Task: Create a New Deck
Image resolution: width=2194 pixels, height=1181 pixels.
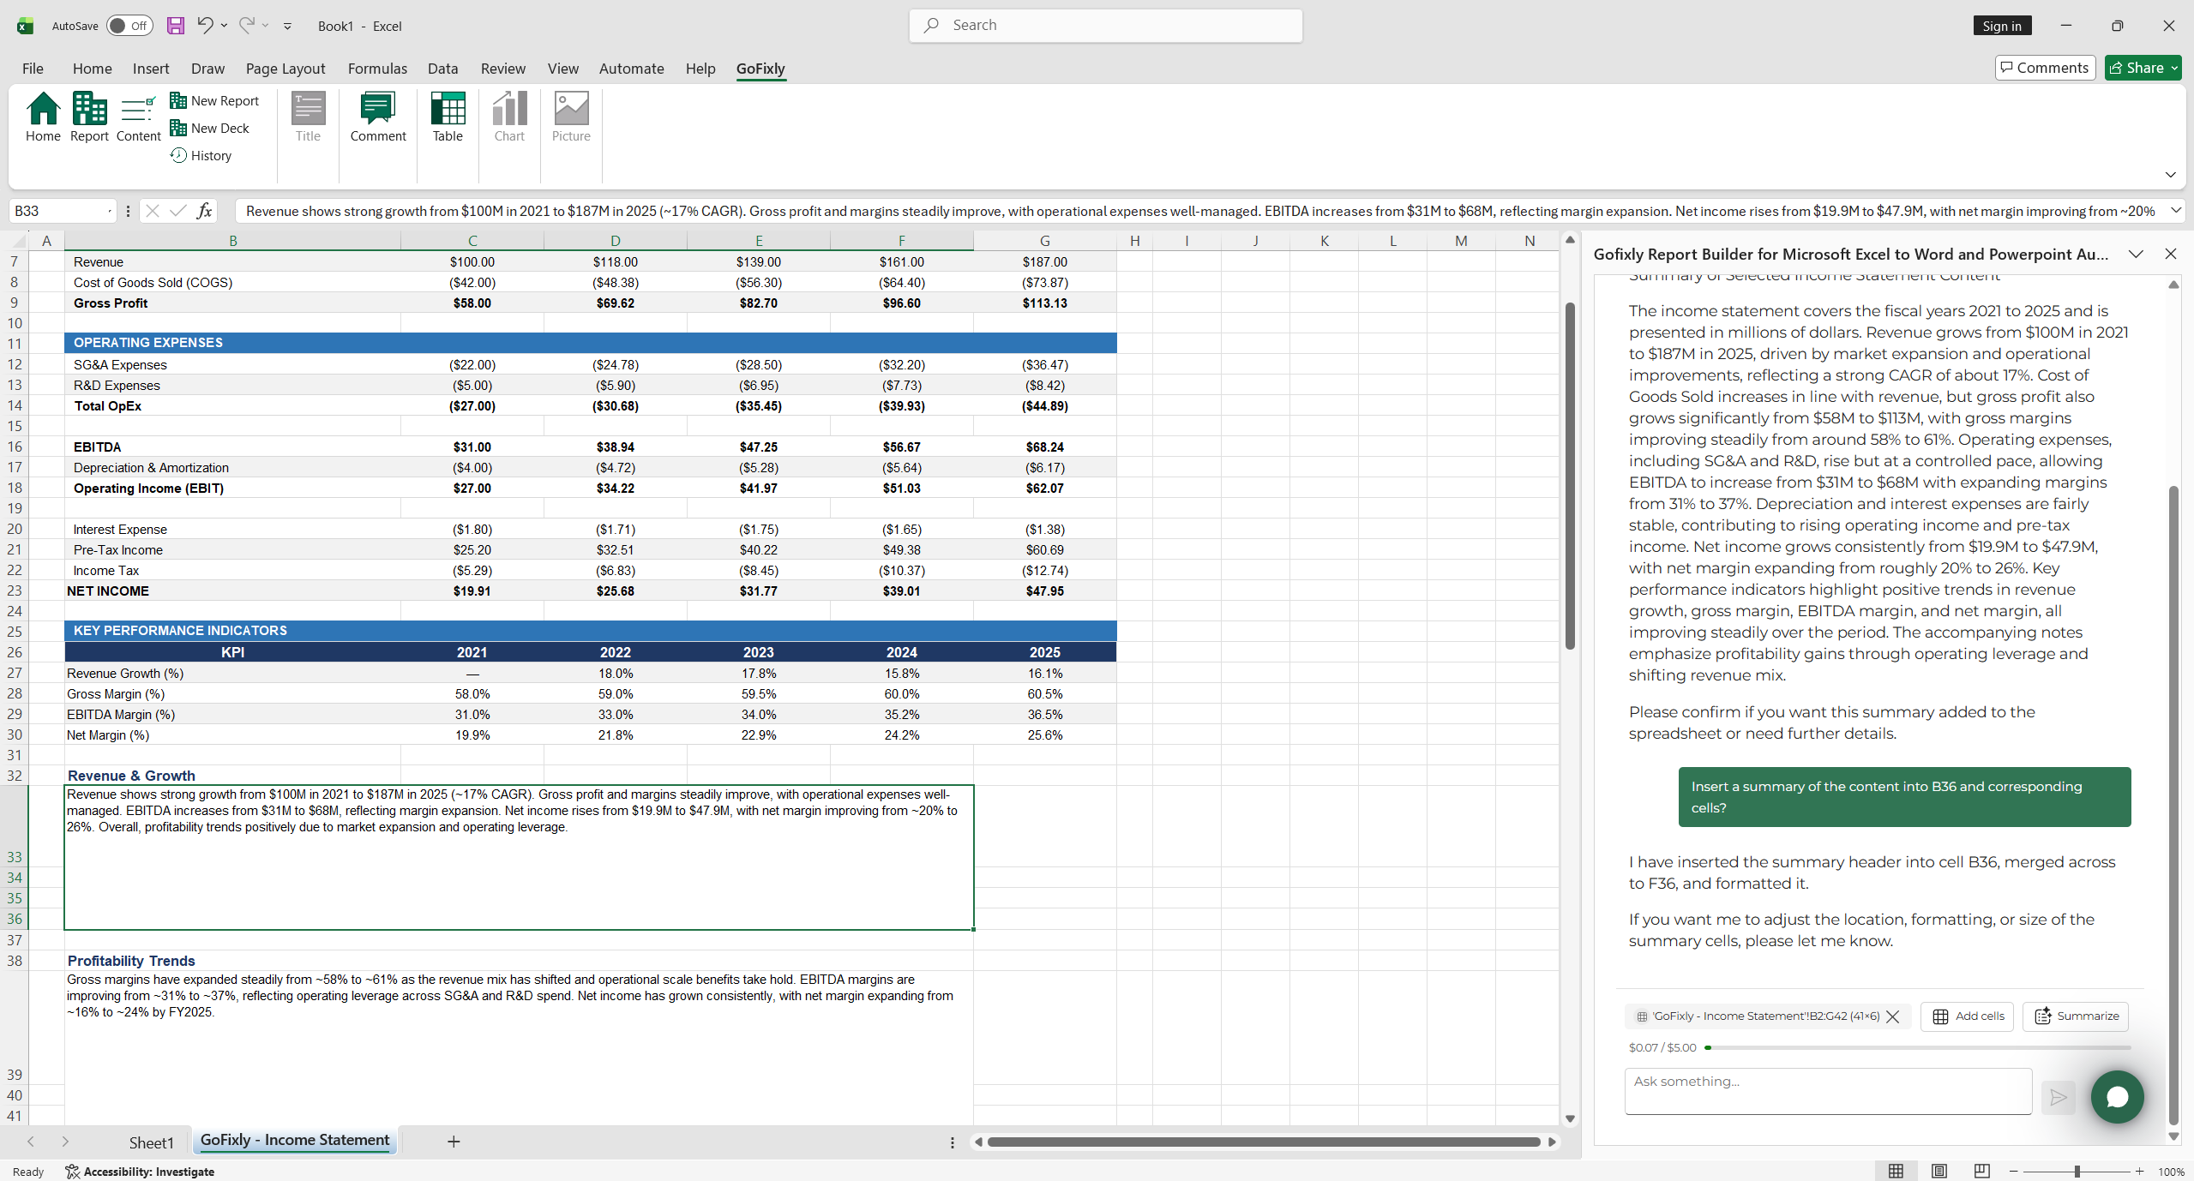Action: click(x=211, y=129)
